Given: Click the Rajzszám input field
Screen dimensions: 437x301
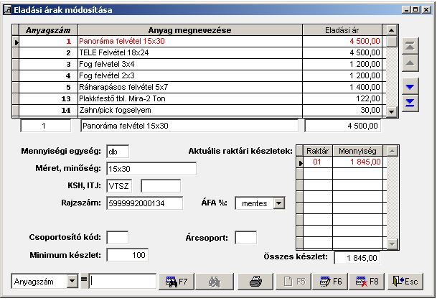Looking at the screenshot, I should click(144, 203).
